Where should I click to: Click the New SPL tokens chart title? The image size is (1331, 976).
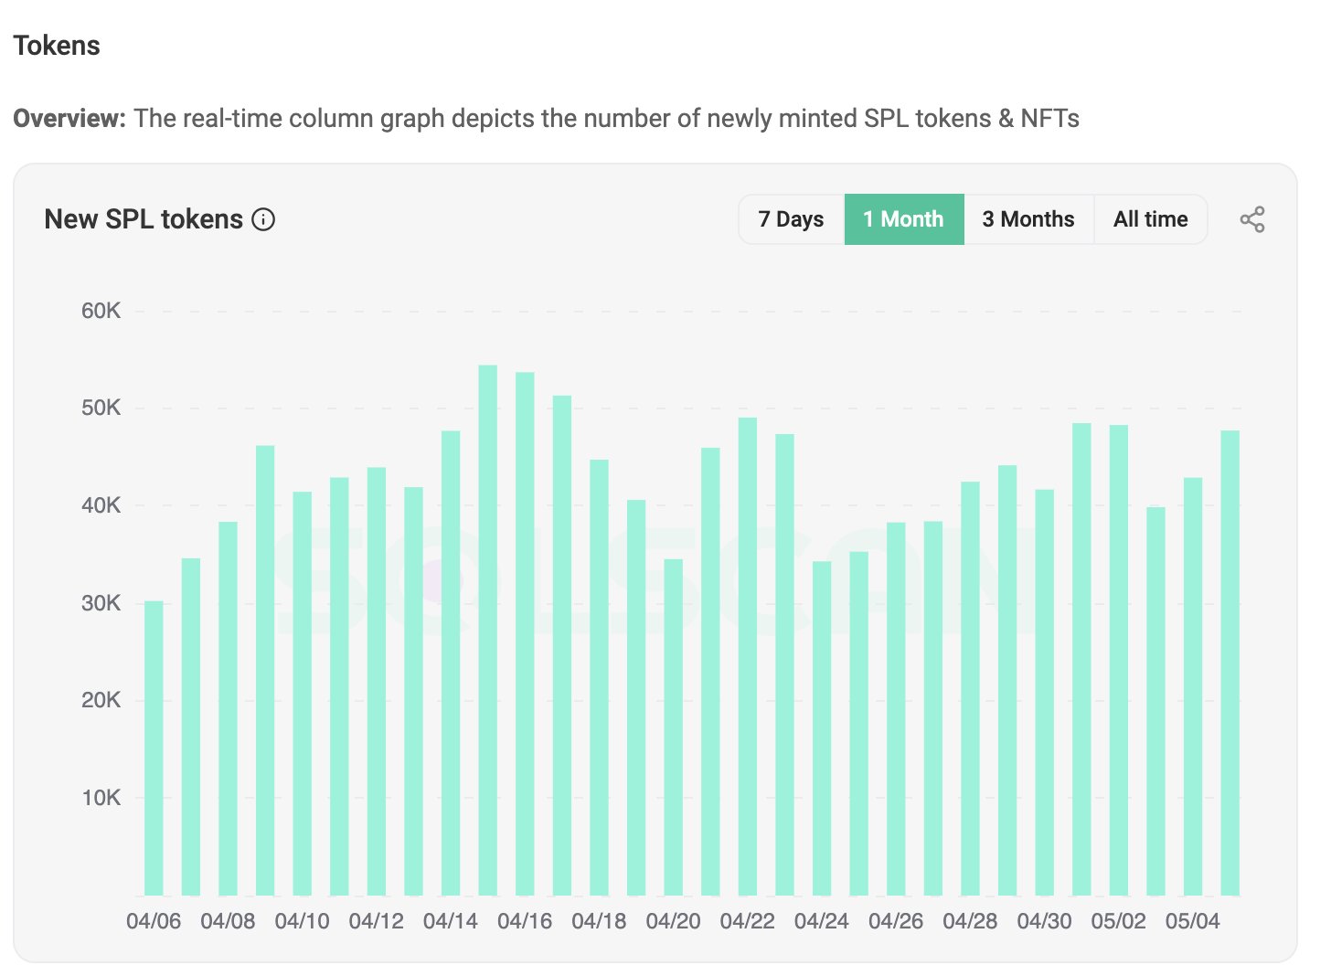(144, 219)
